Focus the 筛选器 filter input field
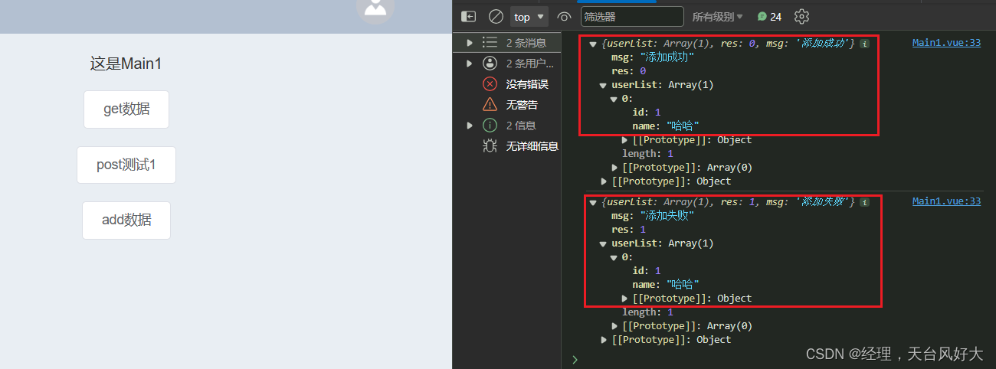 coord(632,16)
